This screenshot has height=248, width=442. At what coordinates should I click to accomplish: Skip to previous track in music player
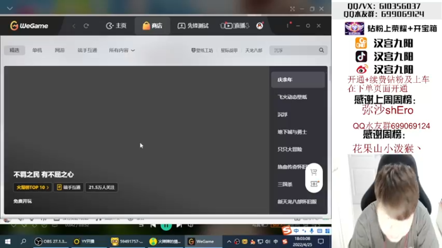[153, 225]
